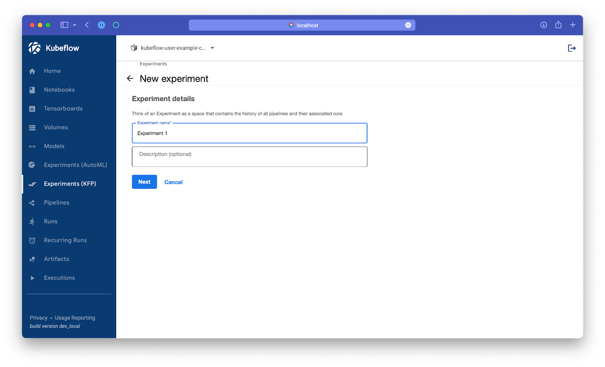
Task: Click the Kubeflow logo icon
Action: click(x=34, y=48)
